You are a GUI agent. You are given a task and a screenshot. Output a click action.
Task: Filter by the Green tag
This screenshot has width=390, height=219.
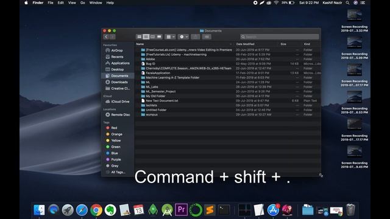coord(116,147)
